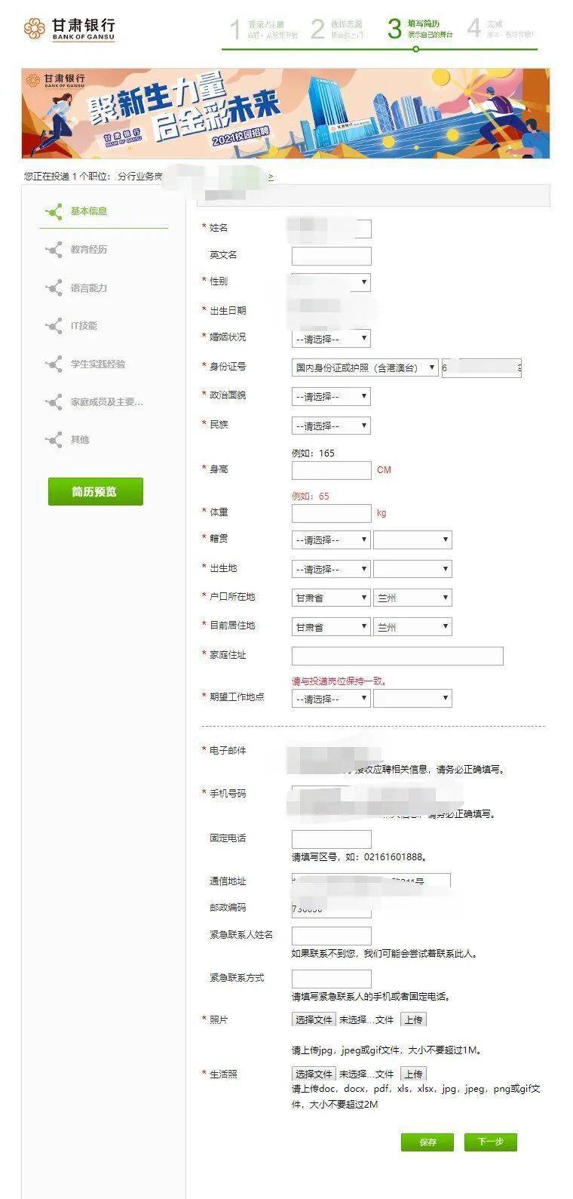Open the 婚姻状况 dropdown
Screen dimensions: 573x1199
coord(331,339)
